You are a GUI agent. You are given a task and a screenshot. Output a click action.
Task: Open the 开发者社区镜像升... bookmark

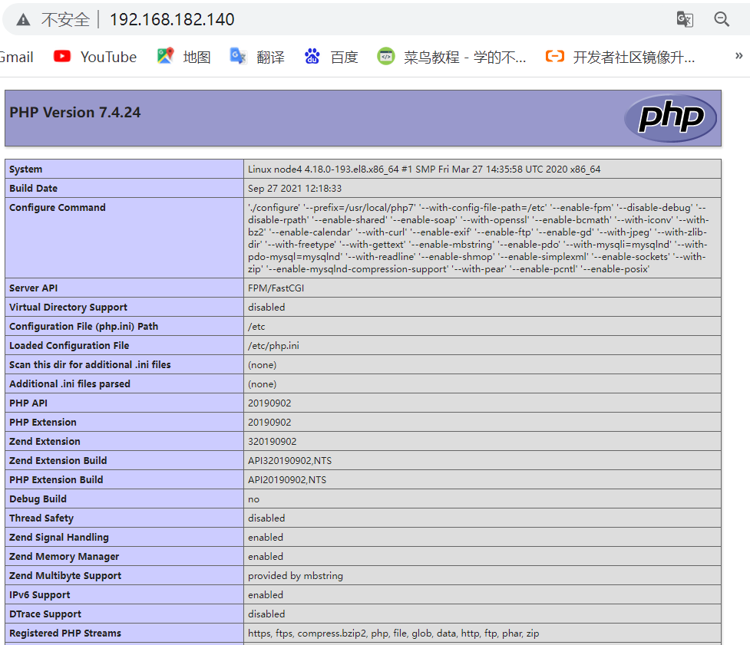tap(634, 57)
